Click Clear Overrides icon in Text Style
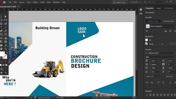The width and height of the screenshot is (176, 99). pyautogui.click(x=170, y=31)
